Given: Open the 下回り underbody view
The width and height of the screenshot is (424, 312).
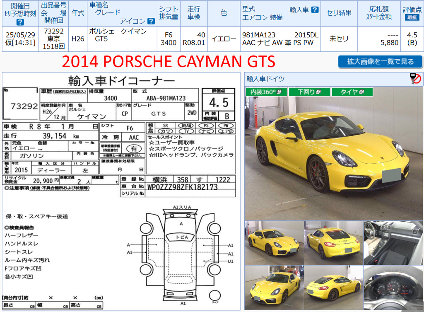Looking at the screenshot, I should [309, 92].
